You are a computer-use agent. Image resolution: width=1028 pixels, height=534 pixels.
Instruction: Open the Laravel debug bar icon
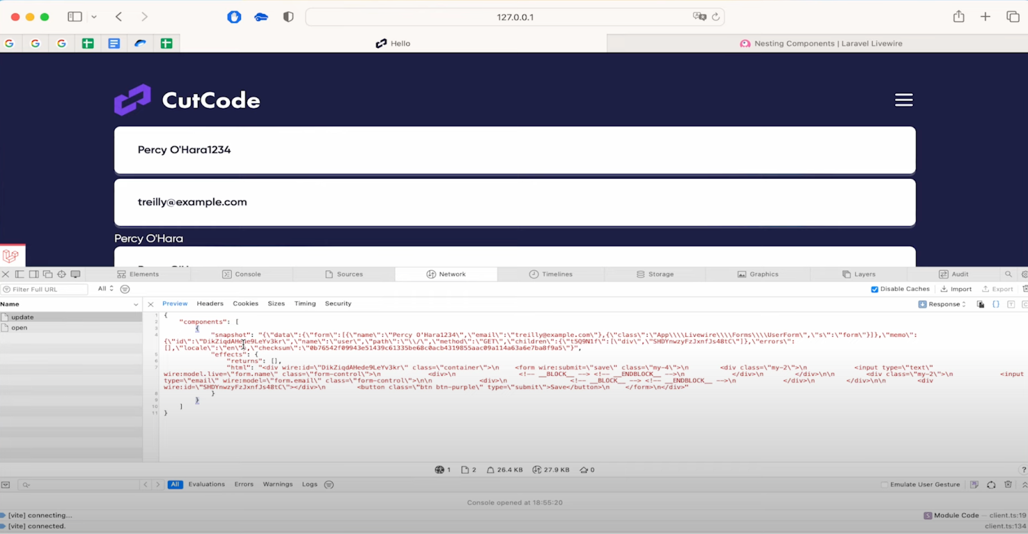tap(11, 256)
